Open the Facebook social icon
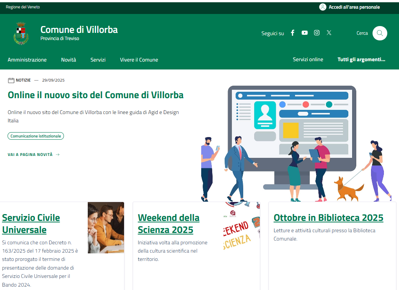 [x=292, y=33]
